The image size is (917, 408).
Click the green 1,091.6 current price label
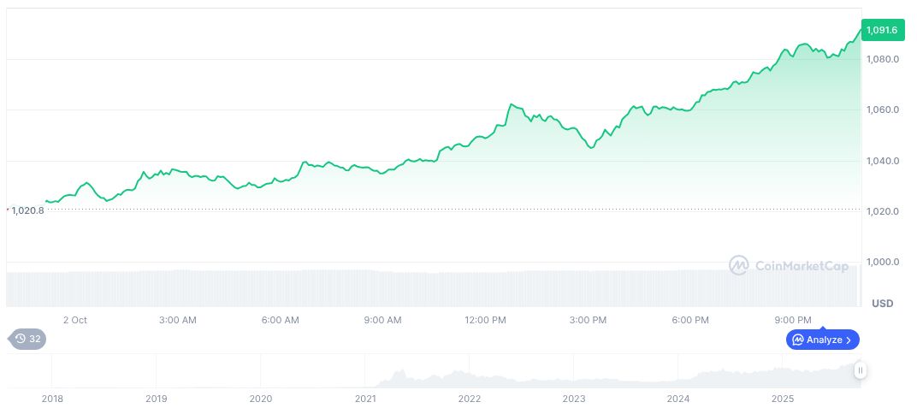pyautogui.click(x=881, y=30)
